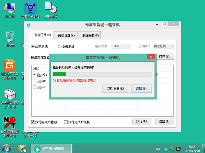This screenshot has width=205, height=153.
Task: Open the pinned taskbar tools icon
Action: pyautogui.click(x=22, y=148)
